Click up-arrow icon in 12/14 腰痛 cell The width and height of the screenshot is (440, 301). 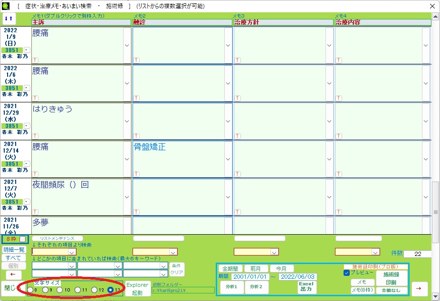(x=35, y=174)
